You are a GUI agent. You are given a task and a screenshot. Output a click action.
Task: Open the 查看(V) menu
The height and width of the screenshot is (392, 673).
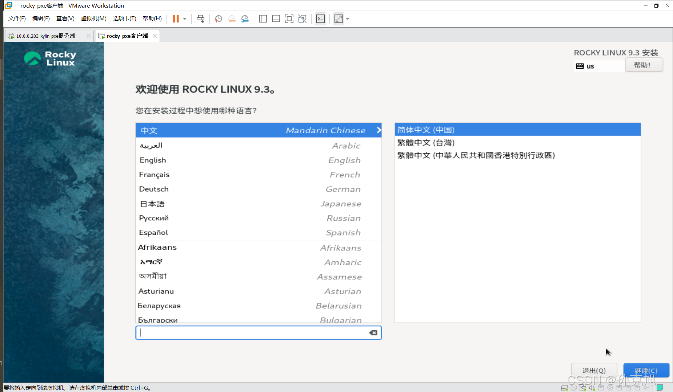[x=65, y=19]
